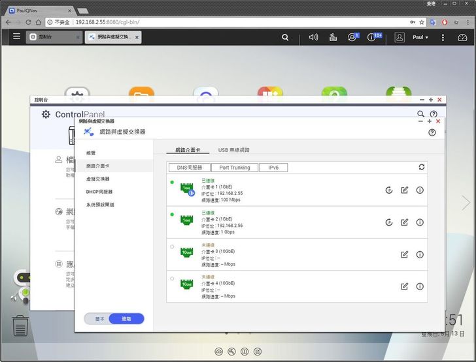The height and width of the screenshot is (362, 476).
Task: View info icon for adapter 4 (10GbE)
Action: click(420, 286)
